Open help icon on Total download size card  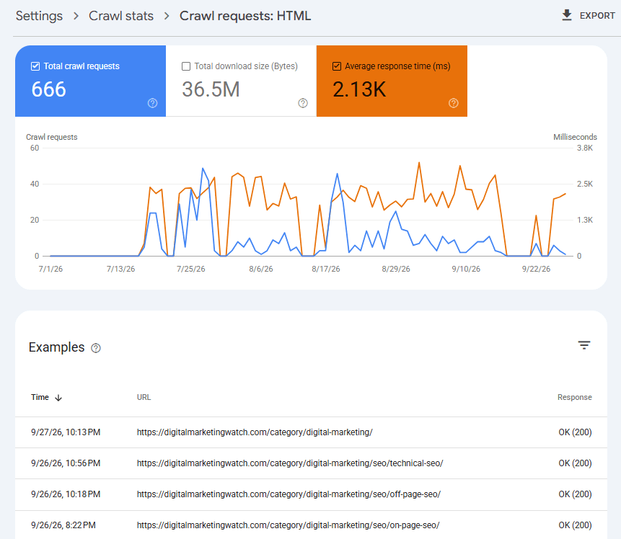pyautogui.click(x=303, y=103)
